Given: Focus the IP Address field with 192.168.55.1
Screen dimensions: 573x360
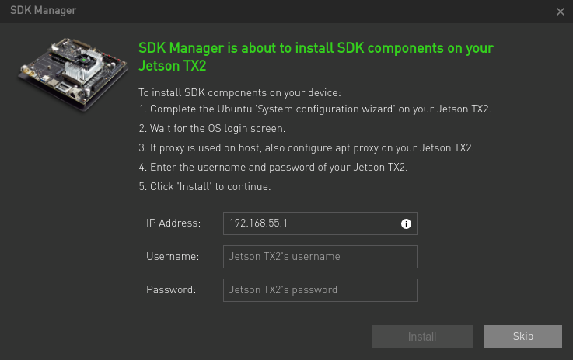Looking at the screenshot, I should [320, 223].
